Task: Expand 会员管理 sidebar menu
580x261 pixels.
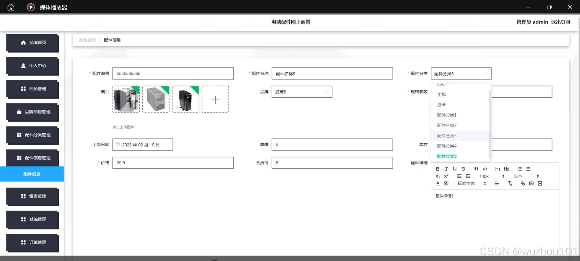Action: click(33, 89)
